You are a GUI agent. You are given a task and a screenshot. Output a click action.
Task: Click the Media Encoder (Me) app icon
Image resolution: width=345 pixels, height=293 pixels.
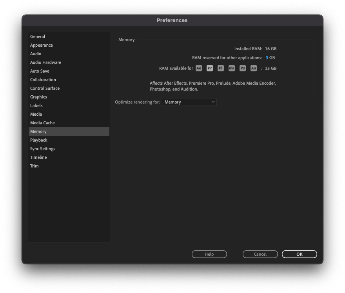(232, 68)
